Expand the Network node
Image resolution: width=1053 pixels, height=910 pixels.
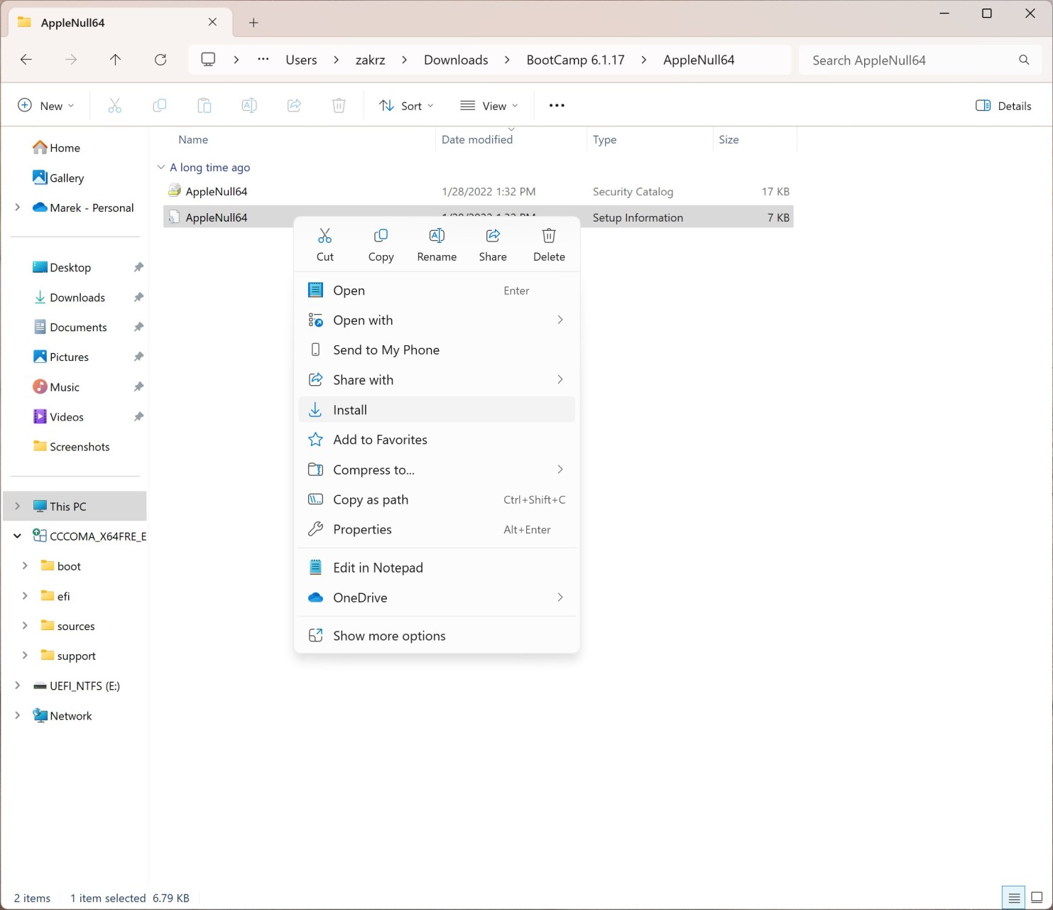17,715
